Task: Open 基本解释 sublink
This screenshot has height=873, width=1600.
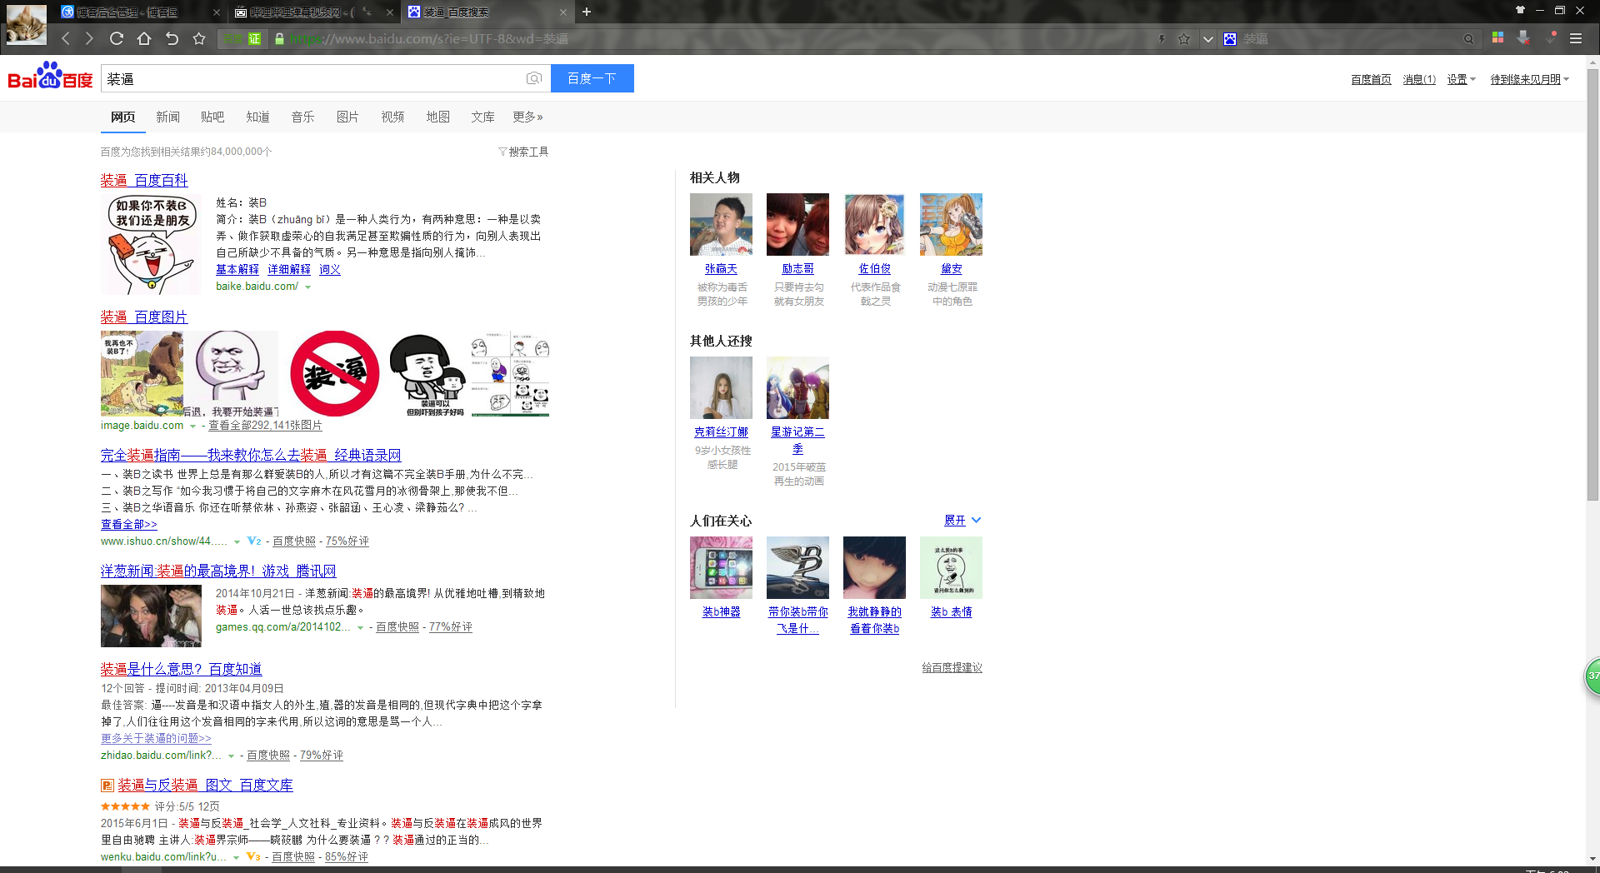Action: click(237, 269)
